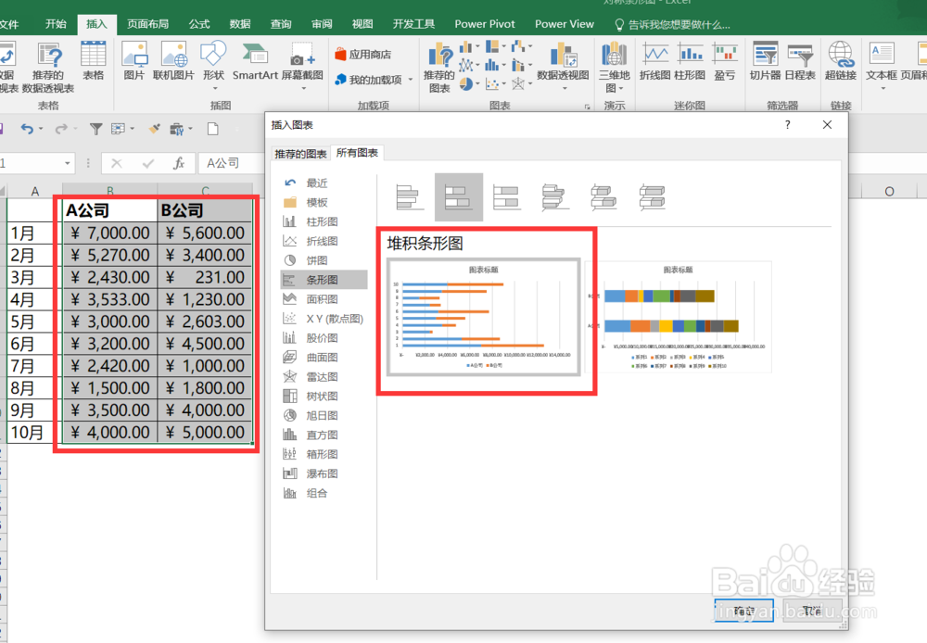Click the fx insert function icon

coord(179,163)
